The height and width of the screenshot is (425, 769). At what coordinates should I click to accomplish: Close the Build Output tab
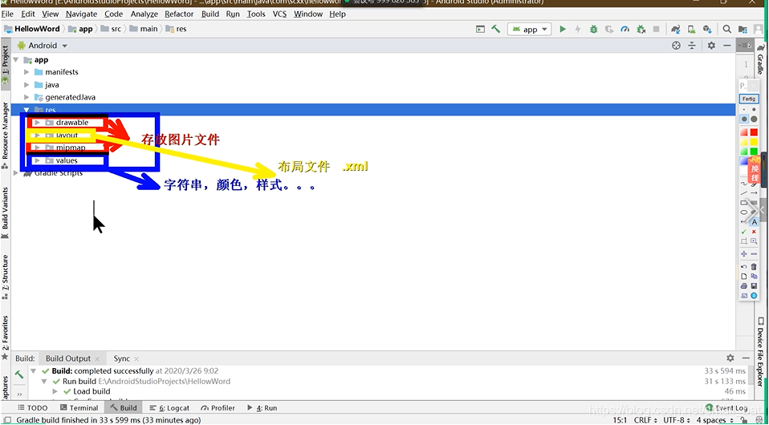click(97, 358)
